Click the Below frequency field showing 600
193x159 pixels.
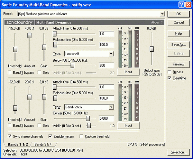(x=106, y=65)
